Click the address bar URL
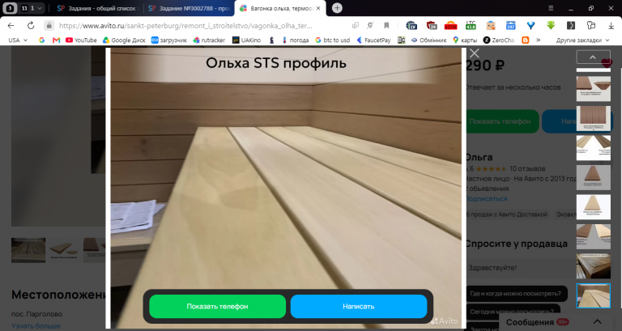 [185, 25]
